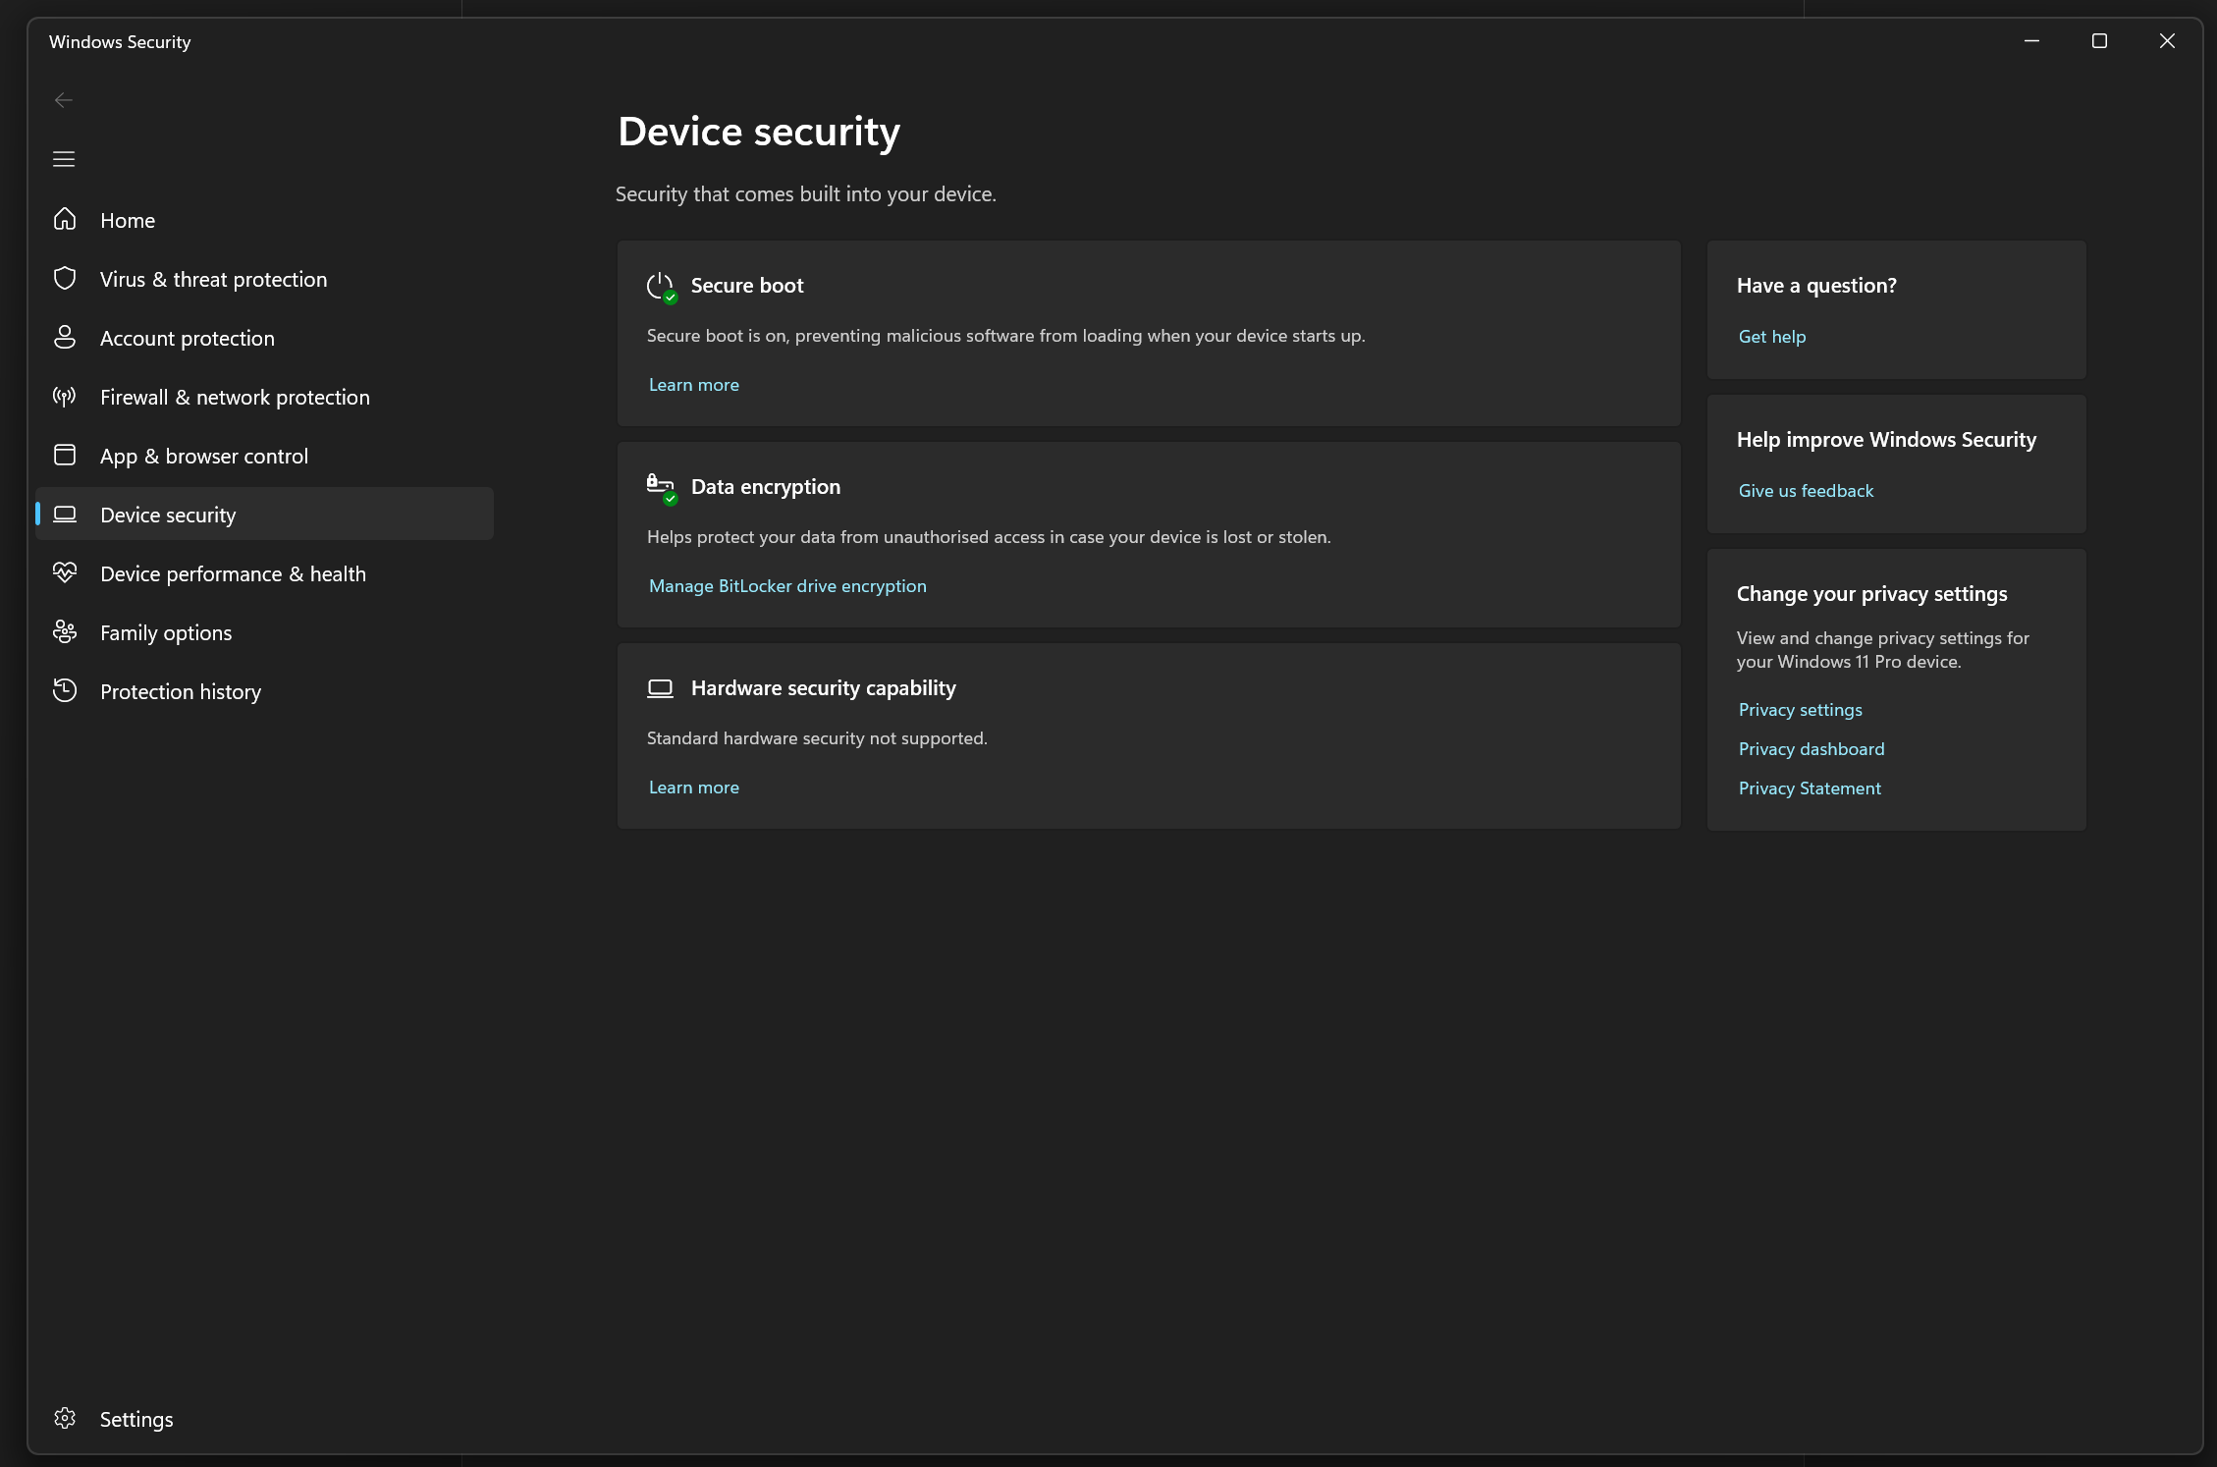The height and width of the screenshot is (1467, 2217).
Task: Open Privacy settings link
Action: point(1800,710)
